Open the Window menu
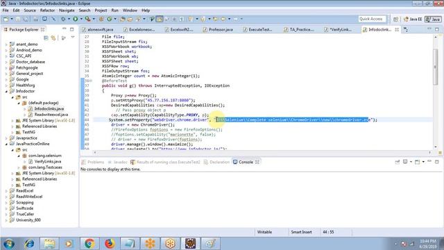Screen dimensions: 444x250 pyautogui.click(x=130, y=10)
